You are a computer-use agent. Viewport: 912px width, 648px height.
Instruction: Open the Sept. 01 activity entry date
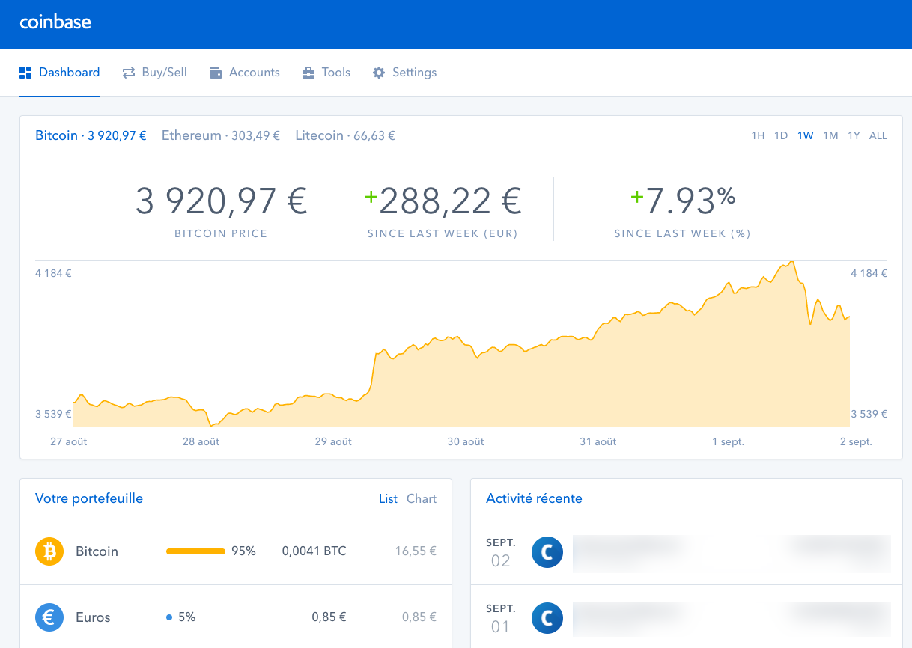(500, 618)
